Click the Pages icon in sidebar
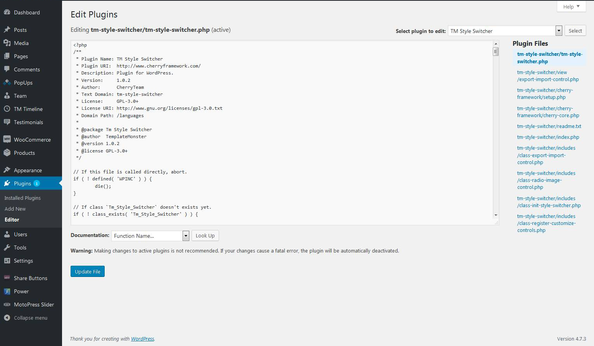Screen dimensions: 594x346 coord(7,56)
